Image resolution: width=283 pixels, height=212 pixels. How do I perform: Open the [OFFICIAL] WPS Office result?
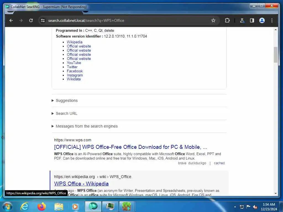(x=130, y=147)
